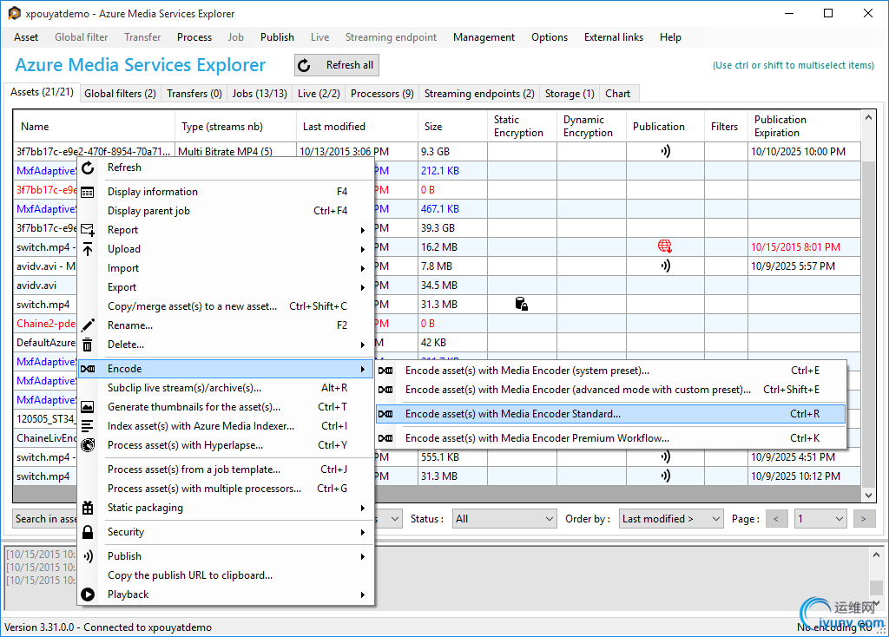
Task: Choose Subclip live stream(s)/archive(s) entry
Action: tap(226, 388)
